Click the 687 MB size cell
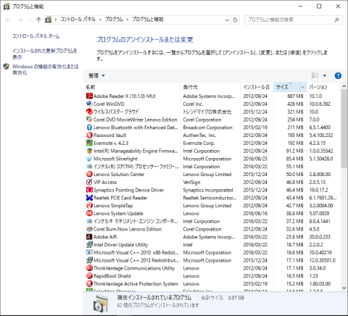The width and height of the screenshot is (348, 316). [295, 96]
